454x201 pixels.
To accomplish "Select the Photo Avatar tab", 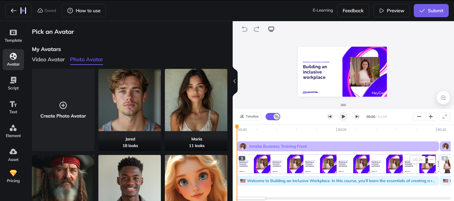I will pos(86,60).
